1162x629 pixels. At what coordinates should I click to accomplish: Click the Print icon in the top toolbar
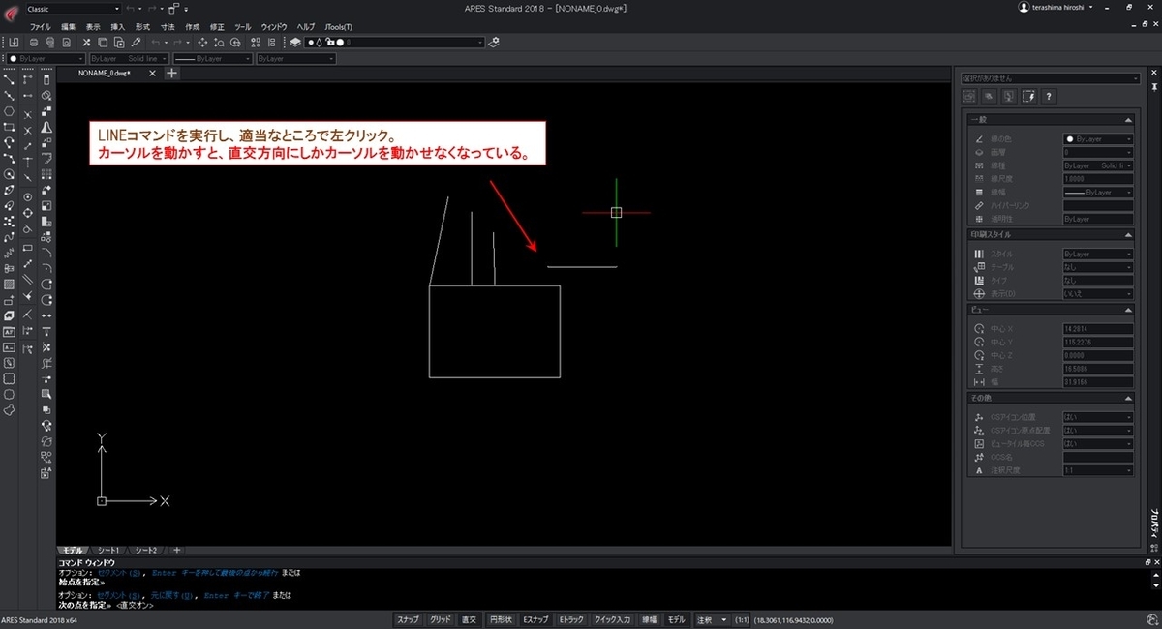pos(34,42)
